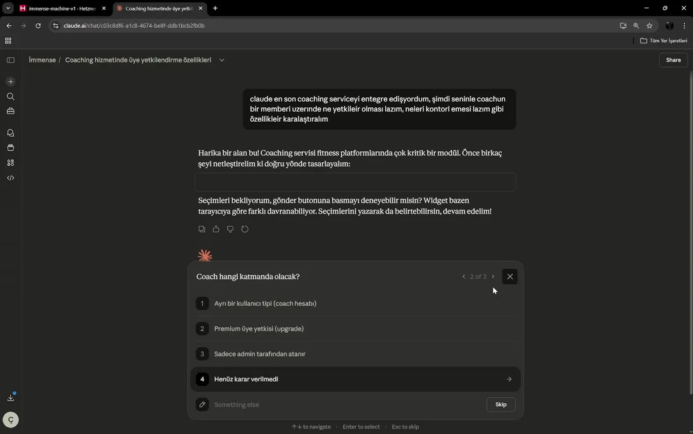Go to the next question arrow

493,277
